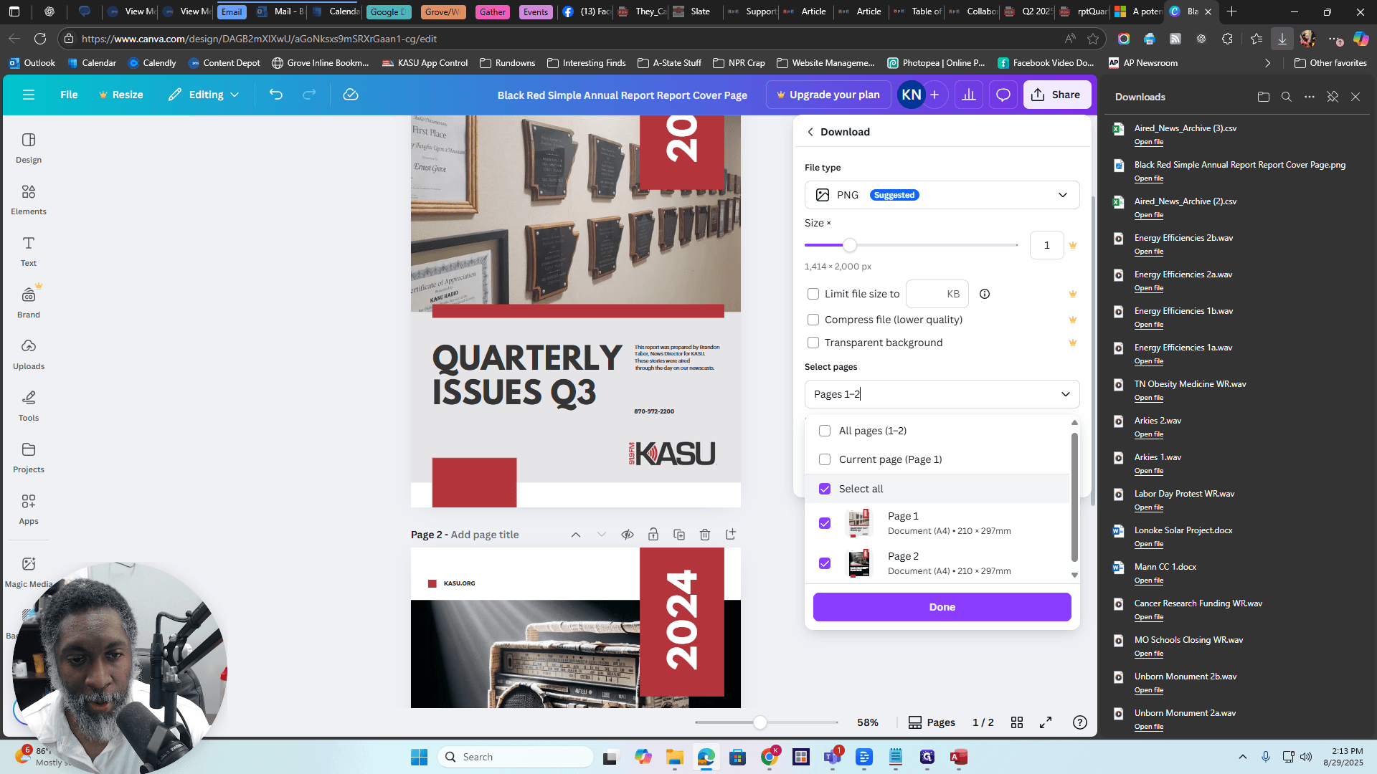Duplicate Page 2 using copy icon

tap(679, 535)
